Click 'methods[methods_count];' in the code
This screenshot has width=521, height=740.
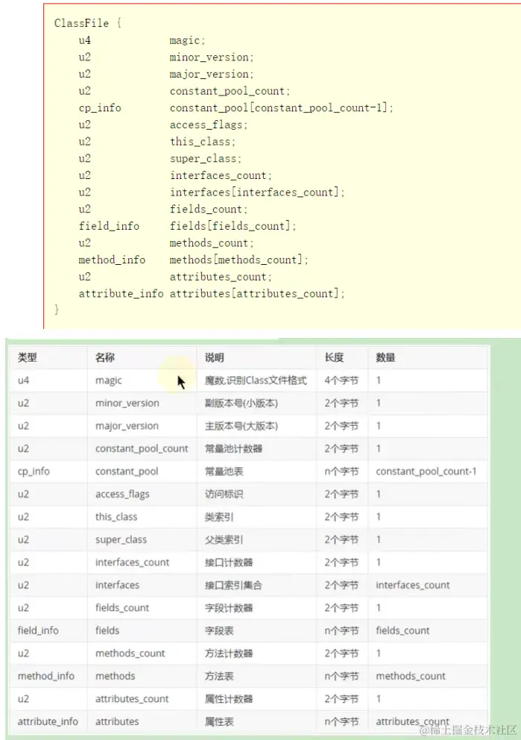(x=239, y=260)
